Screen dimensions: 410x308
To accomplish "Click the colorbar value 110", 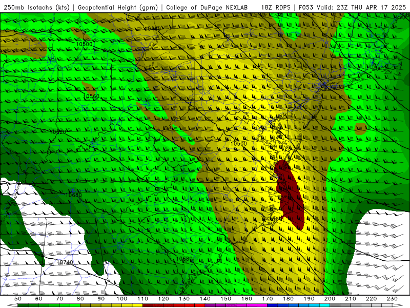I will (143, 299).
